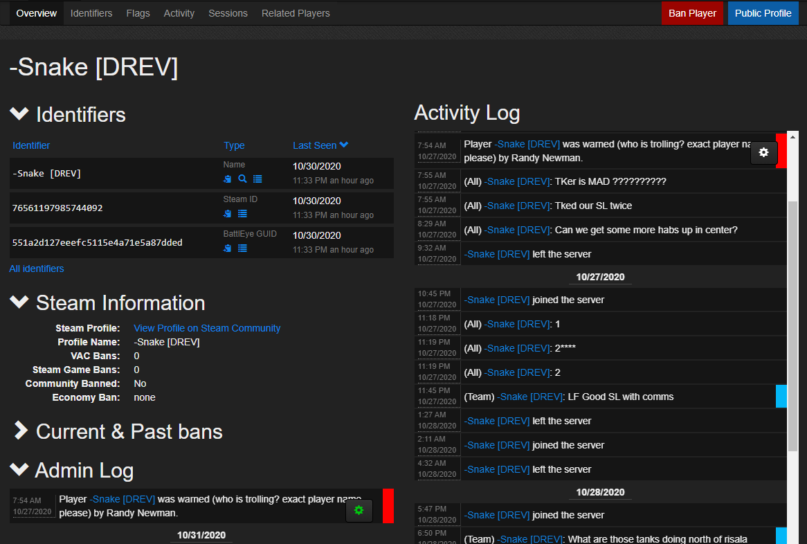Click the player link in the '2****' chat message
This screenshot has width=807, height=544.
tap(518, 348)
